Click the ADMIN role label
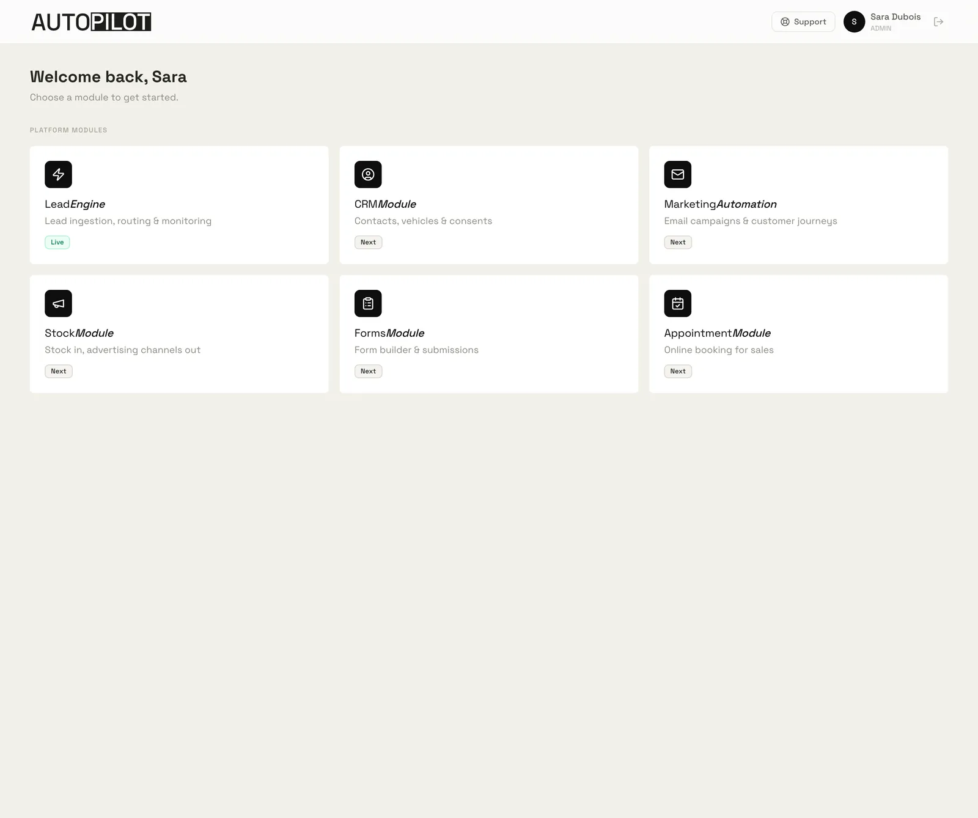 point(881,29)
